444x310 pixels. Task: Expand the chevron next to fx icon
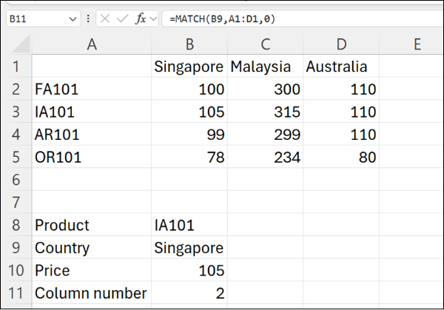tap(153, 18)
